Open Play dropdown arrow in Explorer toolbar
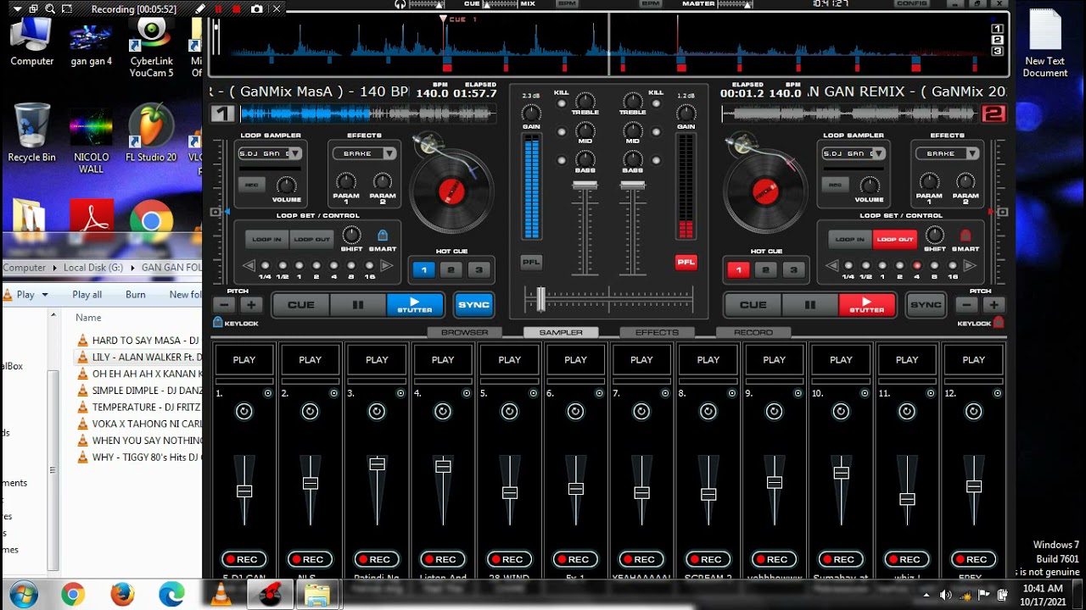 [x=45, y=295]
